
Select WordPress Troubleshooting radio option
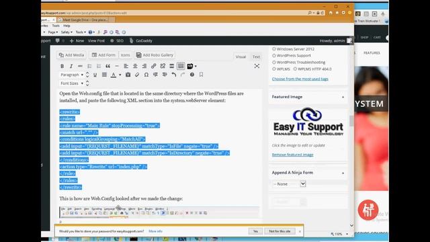(273, 63)
